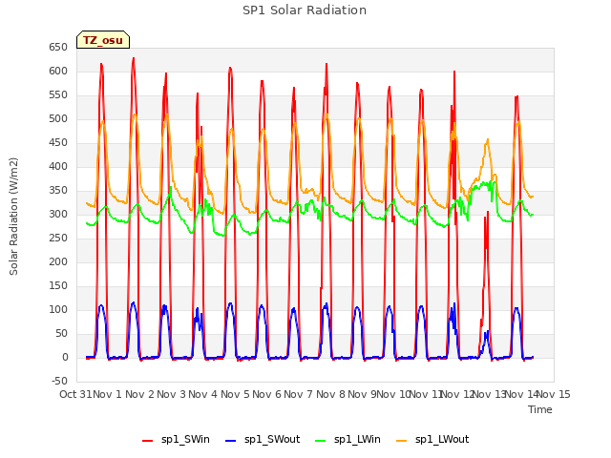Click the Nov 12 x-axis date label
Viewport: 611px width, 458px height.
click(x=457, y=395)
